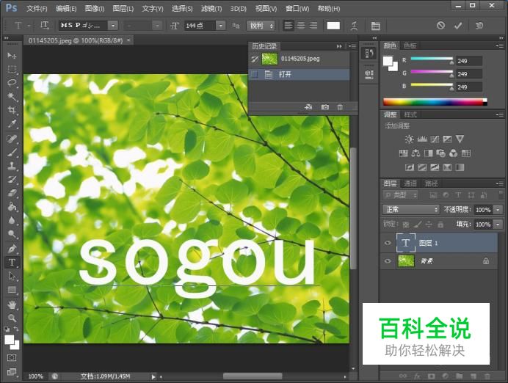Open the 窗口(W) menu

pos(297,8)
